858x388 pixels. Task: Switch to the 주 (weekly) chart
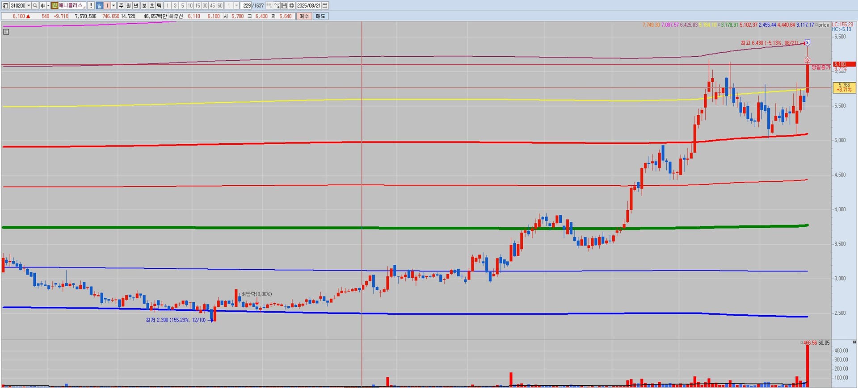coord(121,5)
